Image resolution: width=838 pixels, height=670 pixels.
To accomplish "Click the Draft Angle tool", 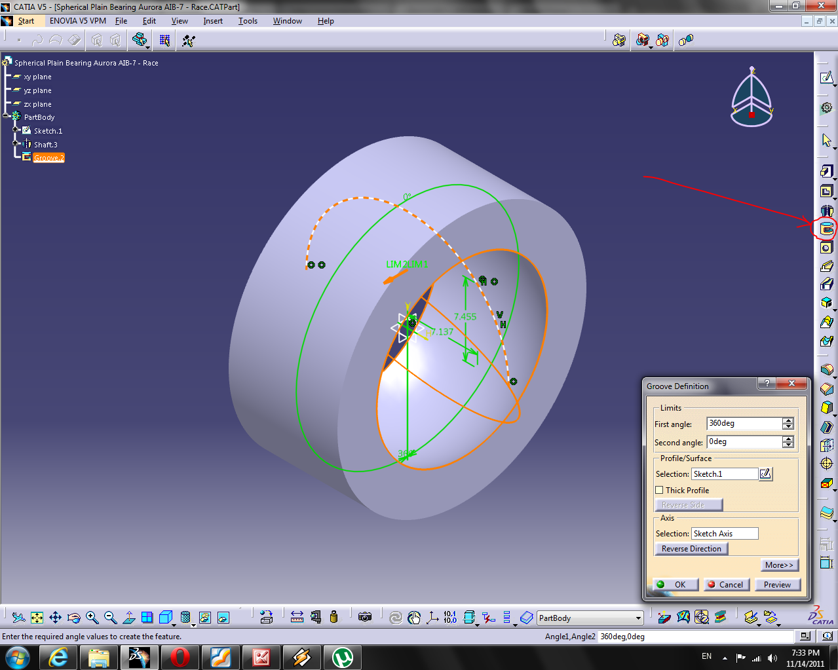I will (826, 407).
